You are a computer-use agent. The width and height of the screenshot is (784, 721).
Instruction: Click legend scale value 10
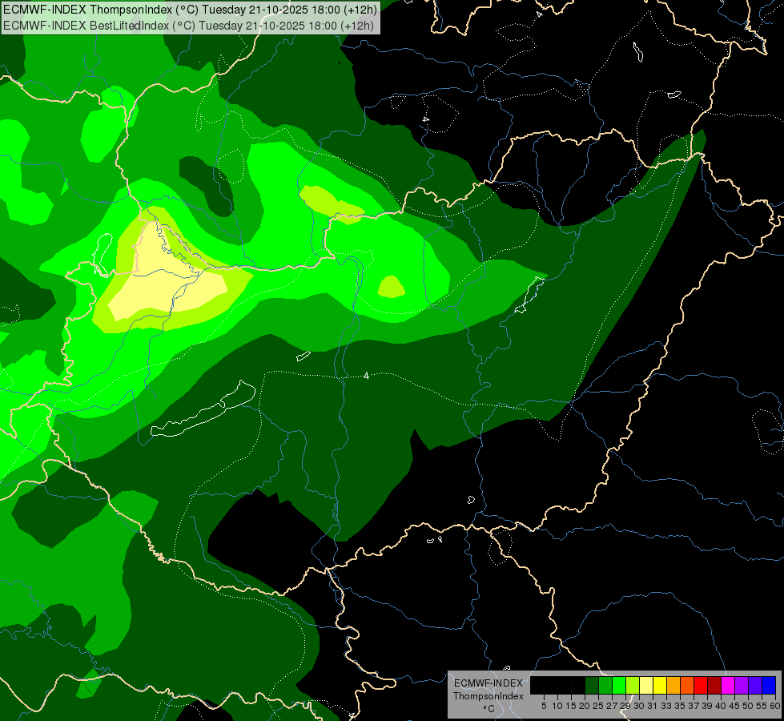[x=557, y=706]
